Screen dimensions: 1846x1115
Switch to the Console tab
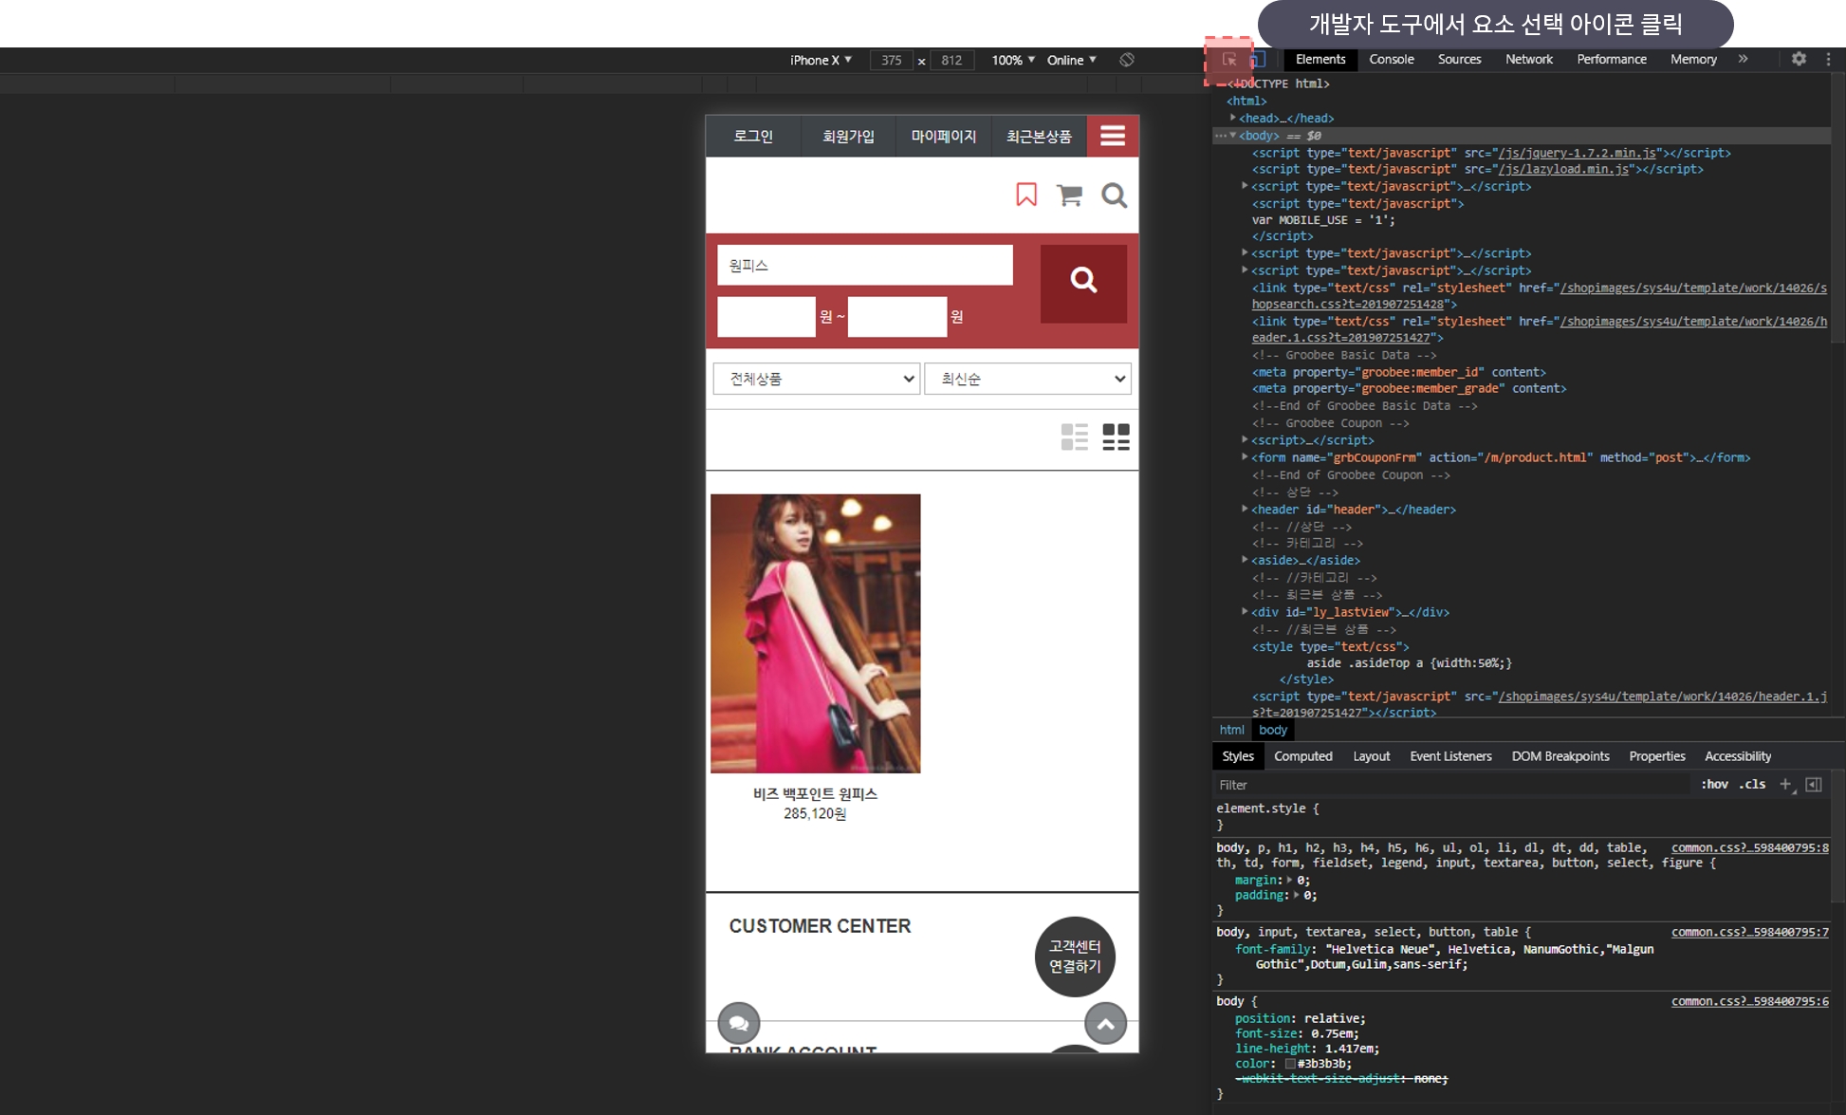(x=1392, y=59)
